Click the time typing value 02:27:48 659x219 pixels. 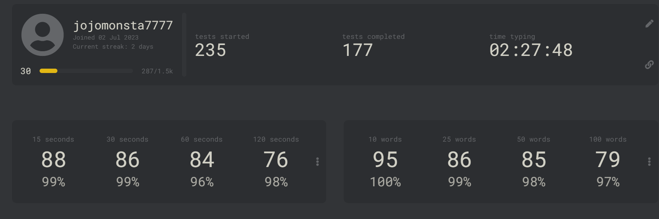tap(531, 50)
